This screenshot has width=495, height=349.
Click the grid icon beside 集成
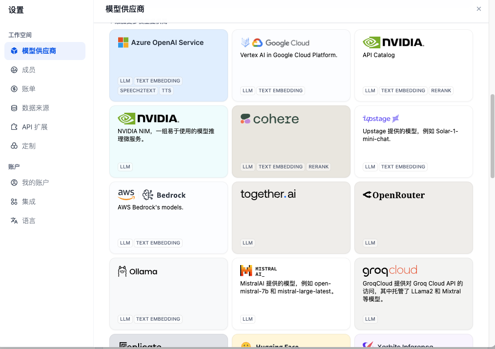(14, 202)
